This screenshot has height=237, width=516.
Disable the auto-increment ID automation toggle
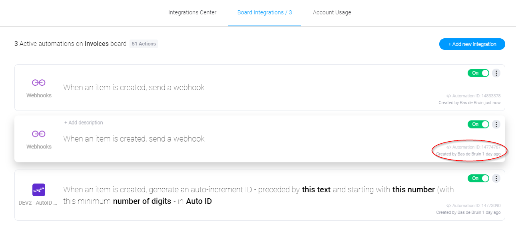point(478,178)
